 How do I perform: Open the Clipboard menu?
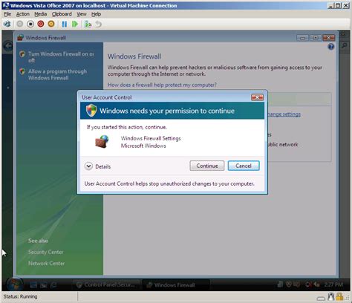(62, 14)
